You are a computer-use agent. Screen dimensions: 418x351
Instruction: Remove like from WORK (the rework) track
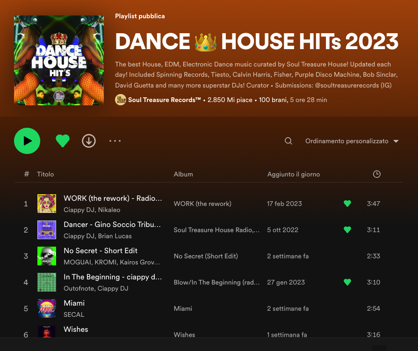coord(347,204)
